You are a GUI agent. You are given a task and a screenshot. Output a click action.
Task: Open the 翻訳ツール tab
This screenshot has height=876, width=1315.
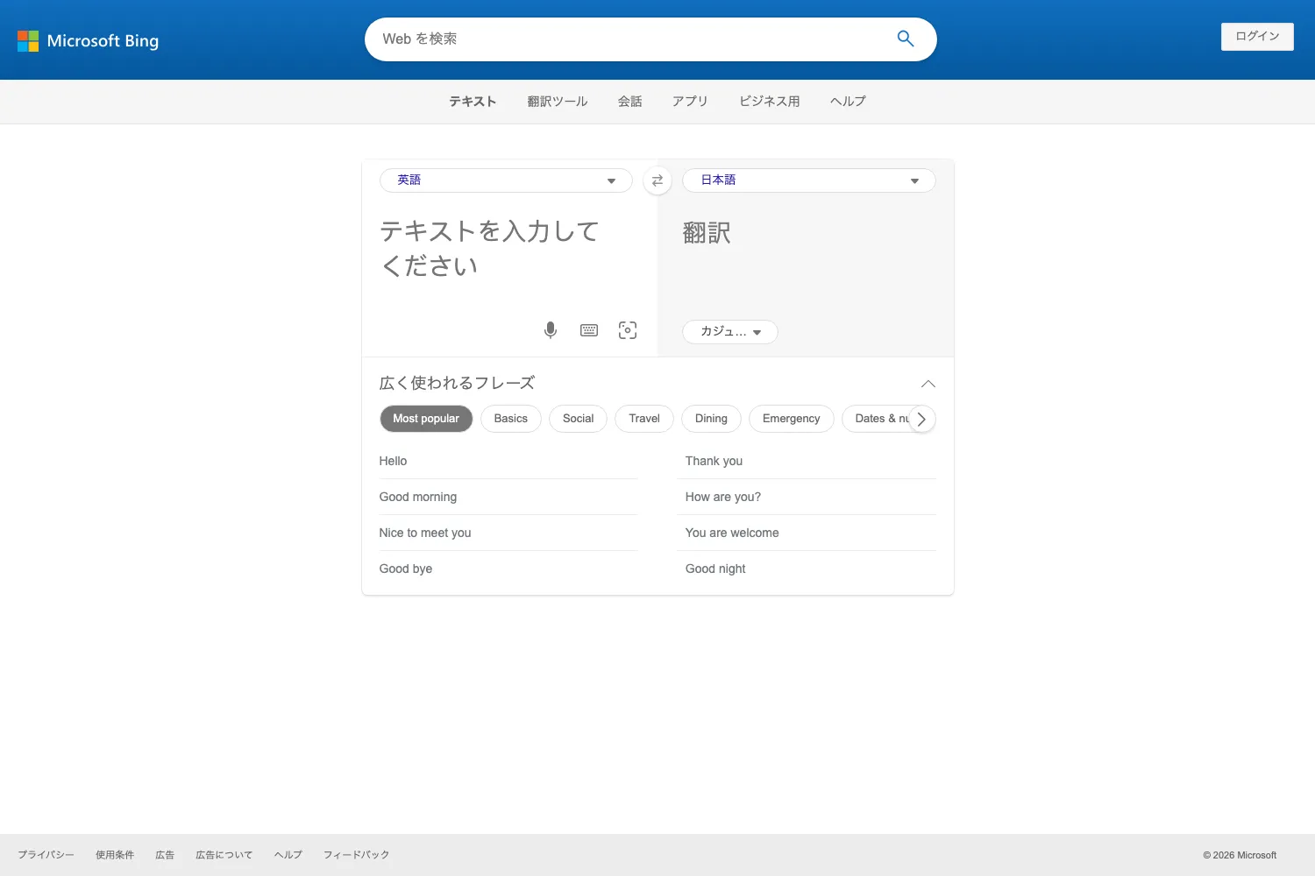558,102
